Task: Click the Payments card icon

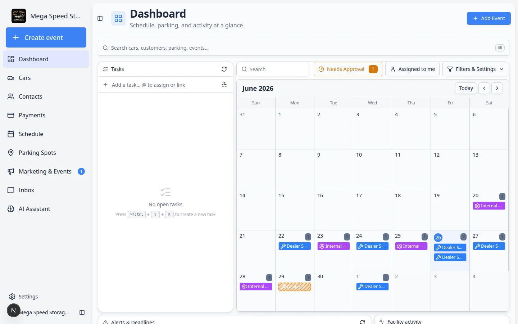Action: pyautogui.click(x=11, y=115)
